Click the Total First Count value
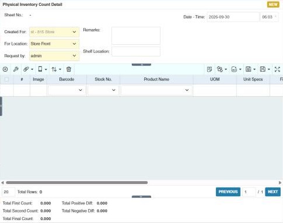Image resolution: width=283 pixels, height=223 pixels. click(46, 203)
